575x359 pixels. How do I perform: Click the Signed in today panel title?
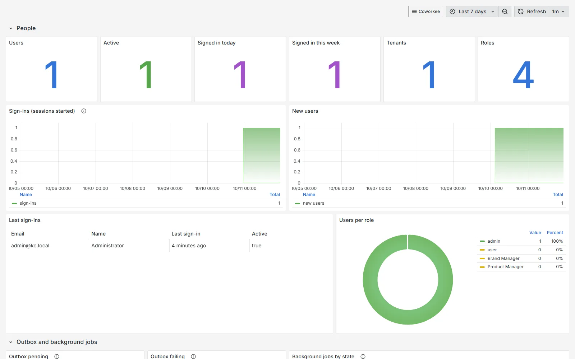pos(216,43)
